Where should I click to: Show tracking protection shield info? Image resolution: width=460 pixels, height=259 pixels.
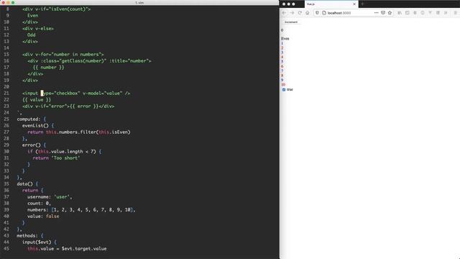click(318, 13)
